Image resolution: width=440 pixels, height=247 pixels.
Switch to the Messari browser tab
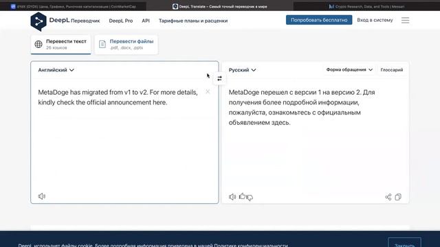point(366,6)
